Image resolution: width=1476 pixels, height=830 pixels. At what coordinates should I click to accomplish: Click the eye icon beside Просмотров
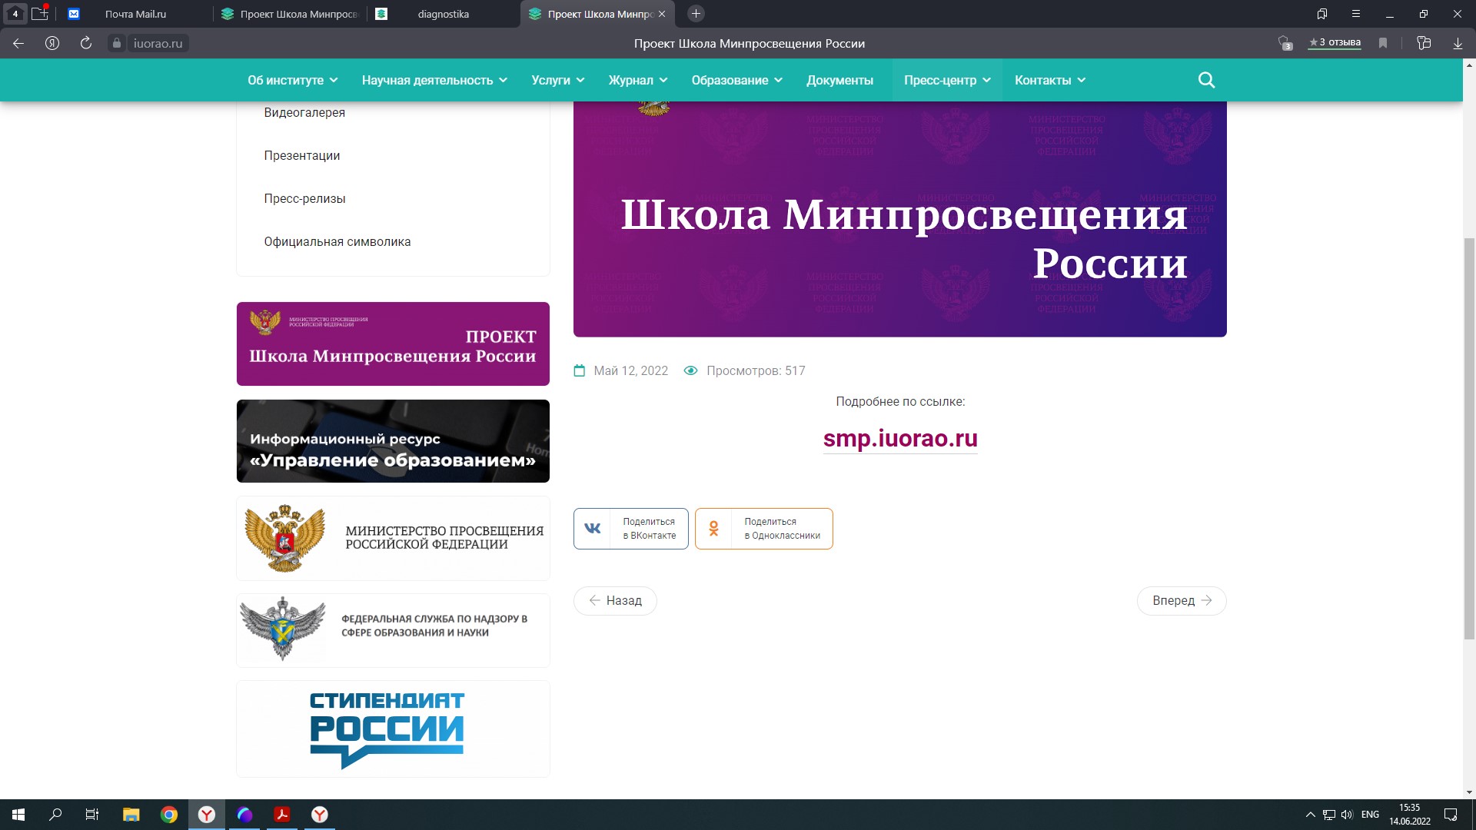[x=690, y=370]
